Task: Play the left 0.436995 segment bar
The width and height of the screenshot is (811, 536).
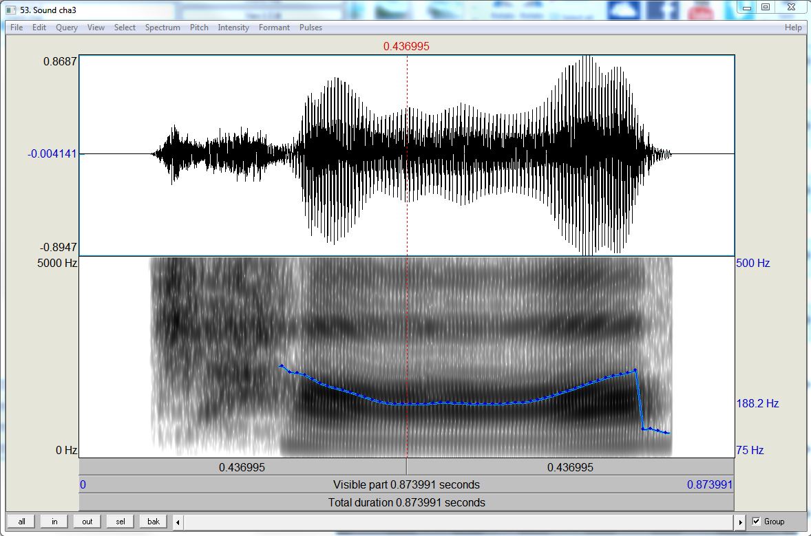Action: click(242, 467)
